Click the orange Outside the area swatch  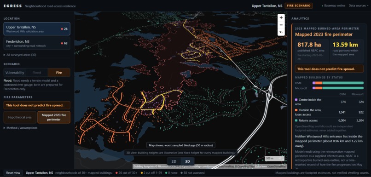[x=296, y=110]
